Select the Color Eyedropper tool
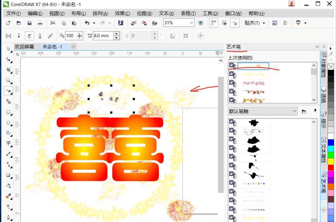336x222 pixels. pyautogui.click(x=8, y=196)
